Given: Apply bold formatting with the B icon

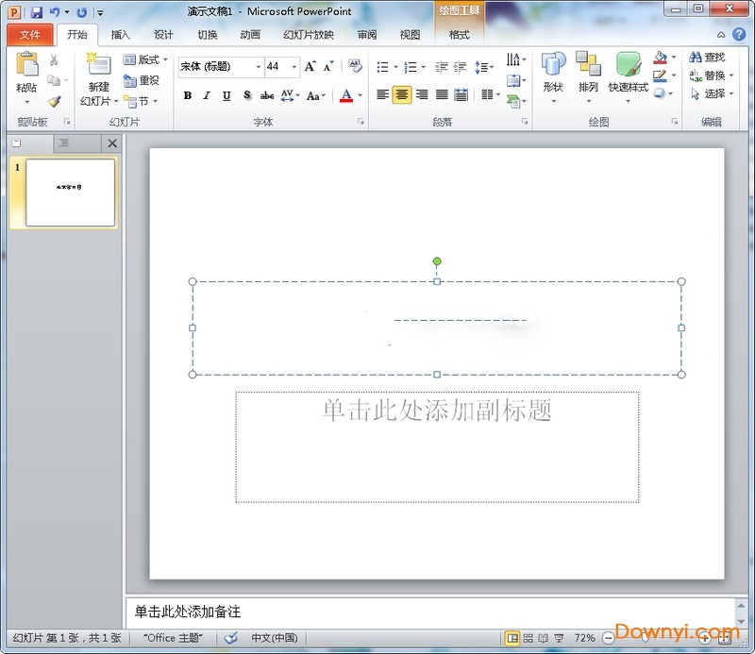Looking at the screenshot, I should pyautogui.click(x=188, y=95).
